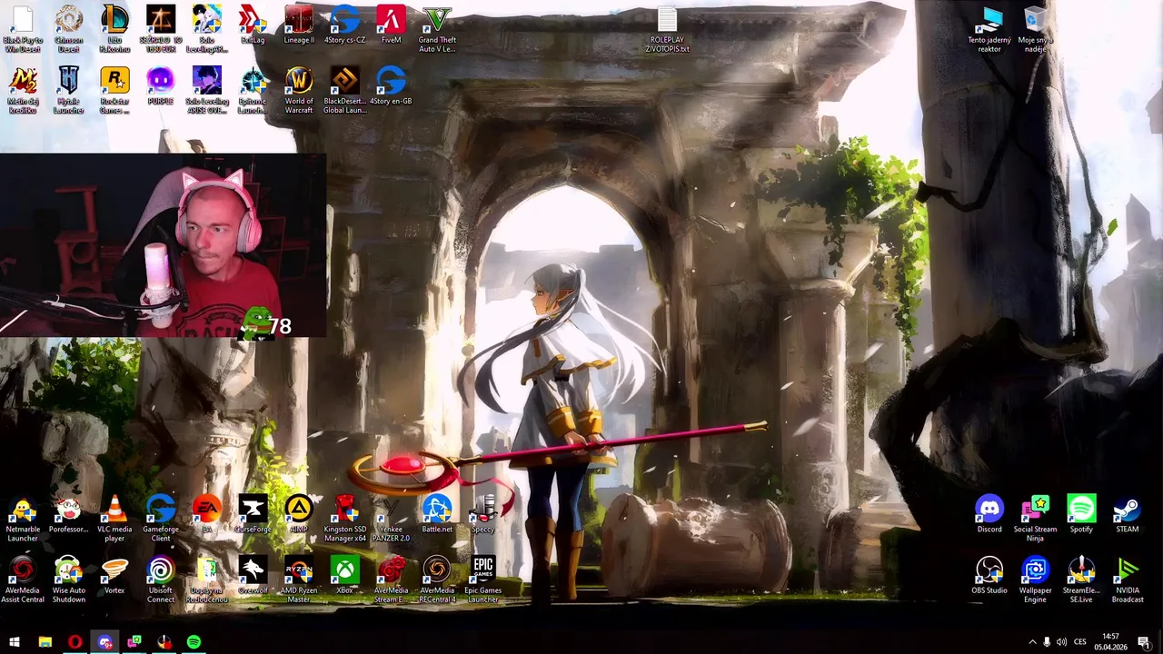Change the CES keyboard language in the tray
Screen dimensions: 1163x654
click(1080, 642)
